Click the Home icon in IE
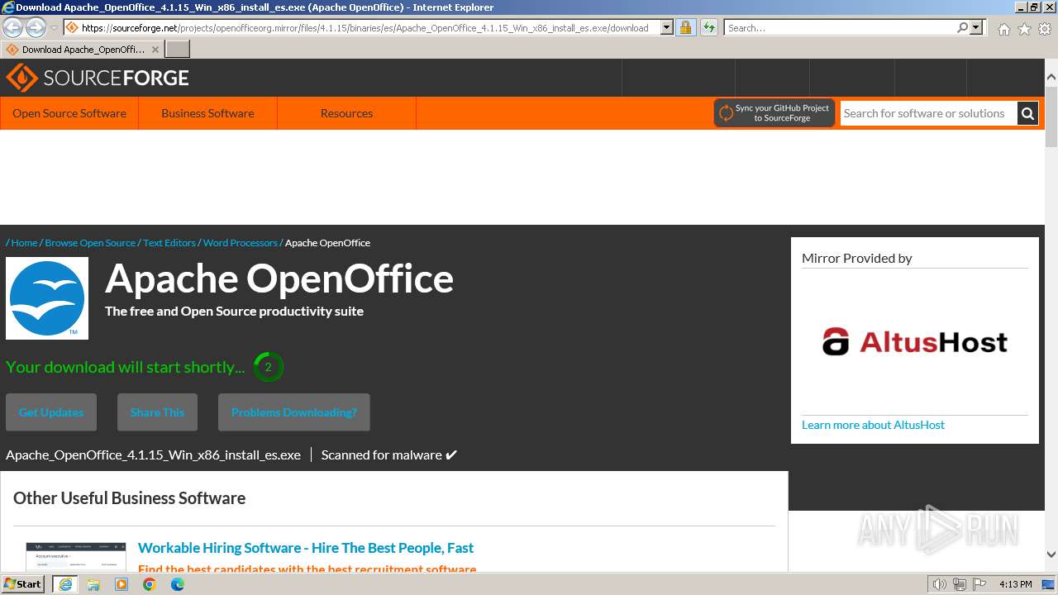The width and height of the screenshot is (1058, 595). point(1003,29)
